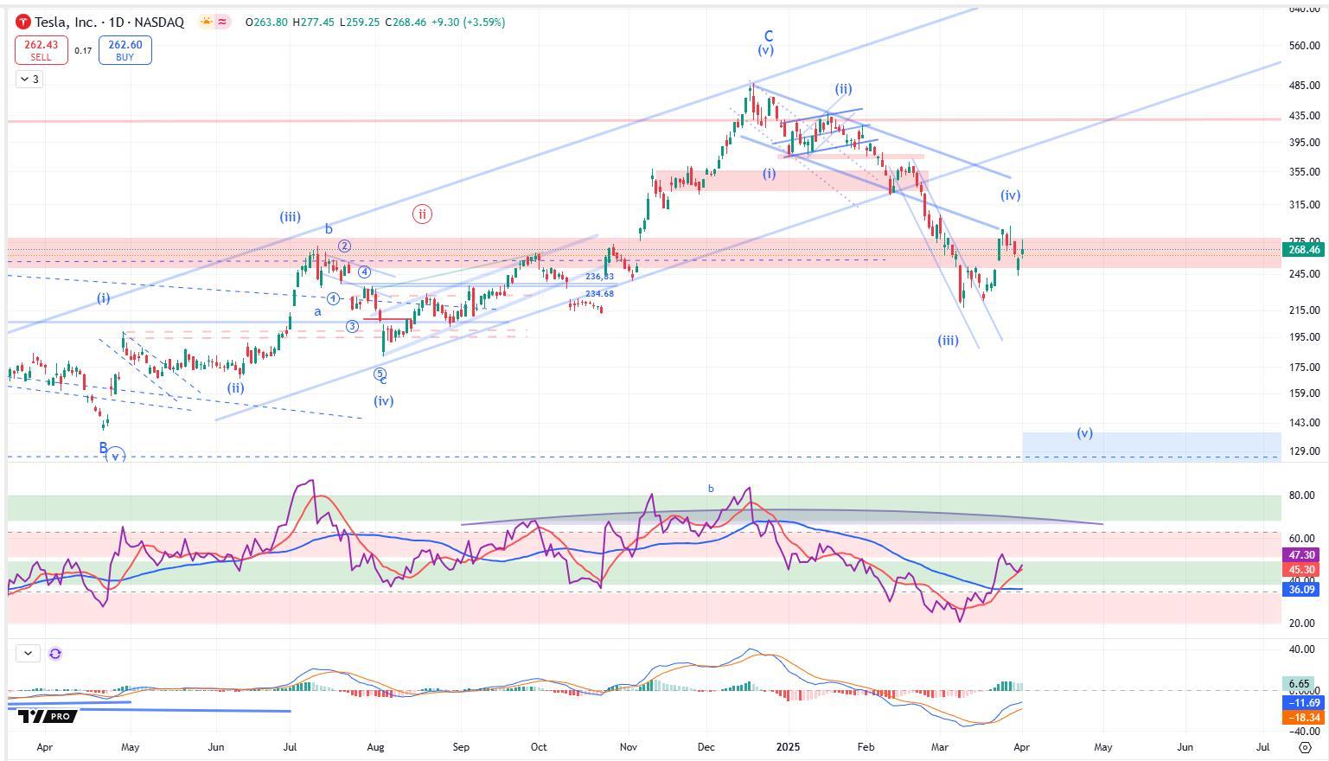
Task: Collapse the MACD pane with its chevron
Action: pos(28,654)
